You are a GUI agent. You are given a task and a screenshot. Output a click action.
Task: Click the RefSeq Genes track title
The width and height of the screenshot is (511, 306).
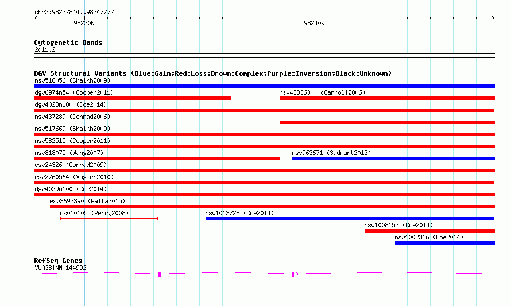(x=58, y=261)
